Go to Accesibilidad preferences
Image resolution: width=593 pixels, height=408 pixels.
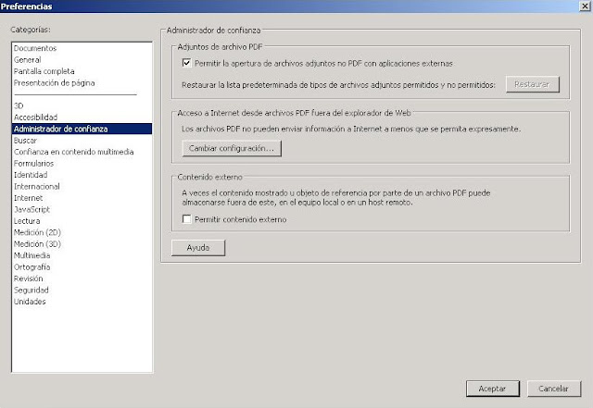(35, 117)
